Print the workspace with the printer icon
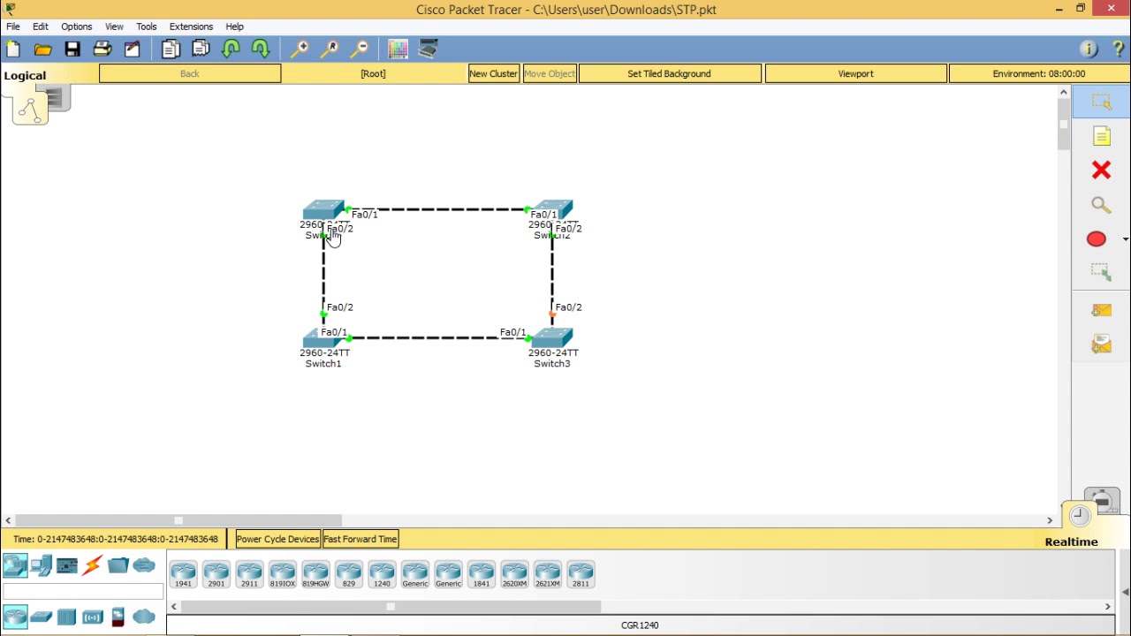Screen dimensions: 1131x636 (x=102, y=49)
